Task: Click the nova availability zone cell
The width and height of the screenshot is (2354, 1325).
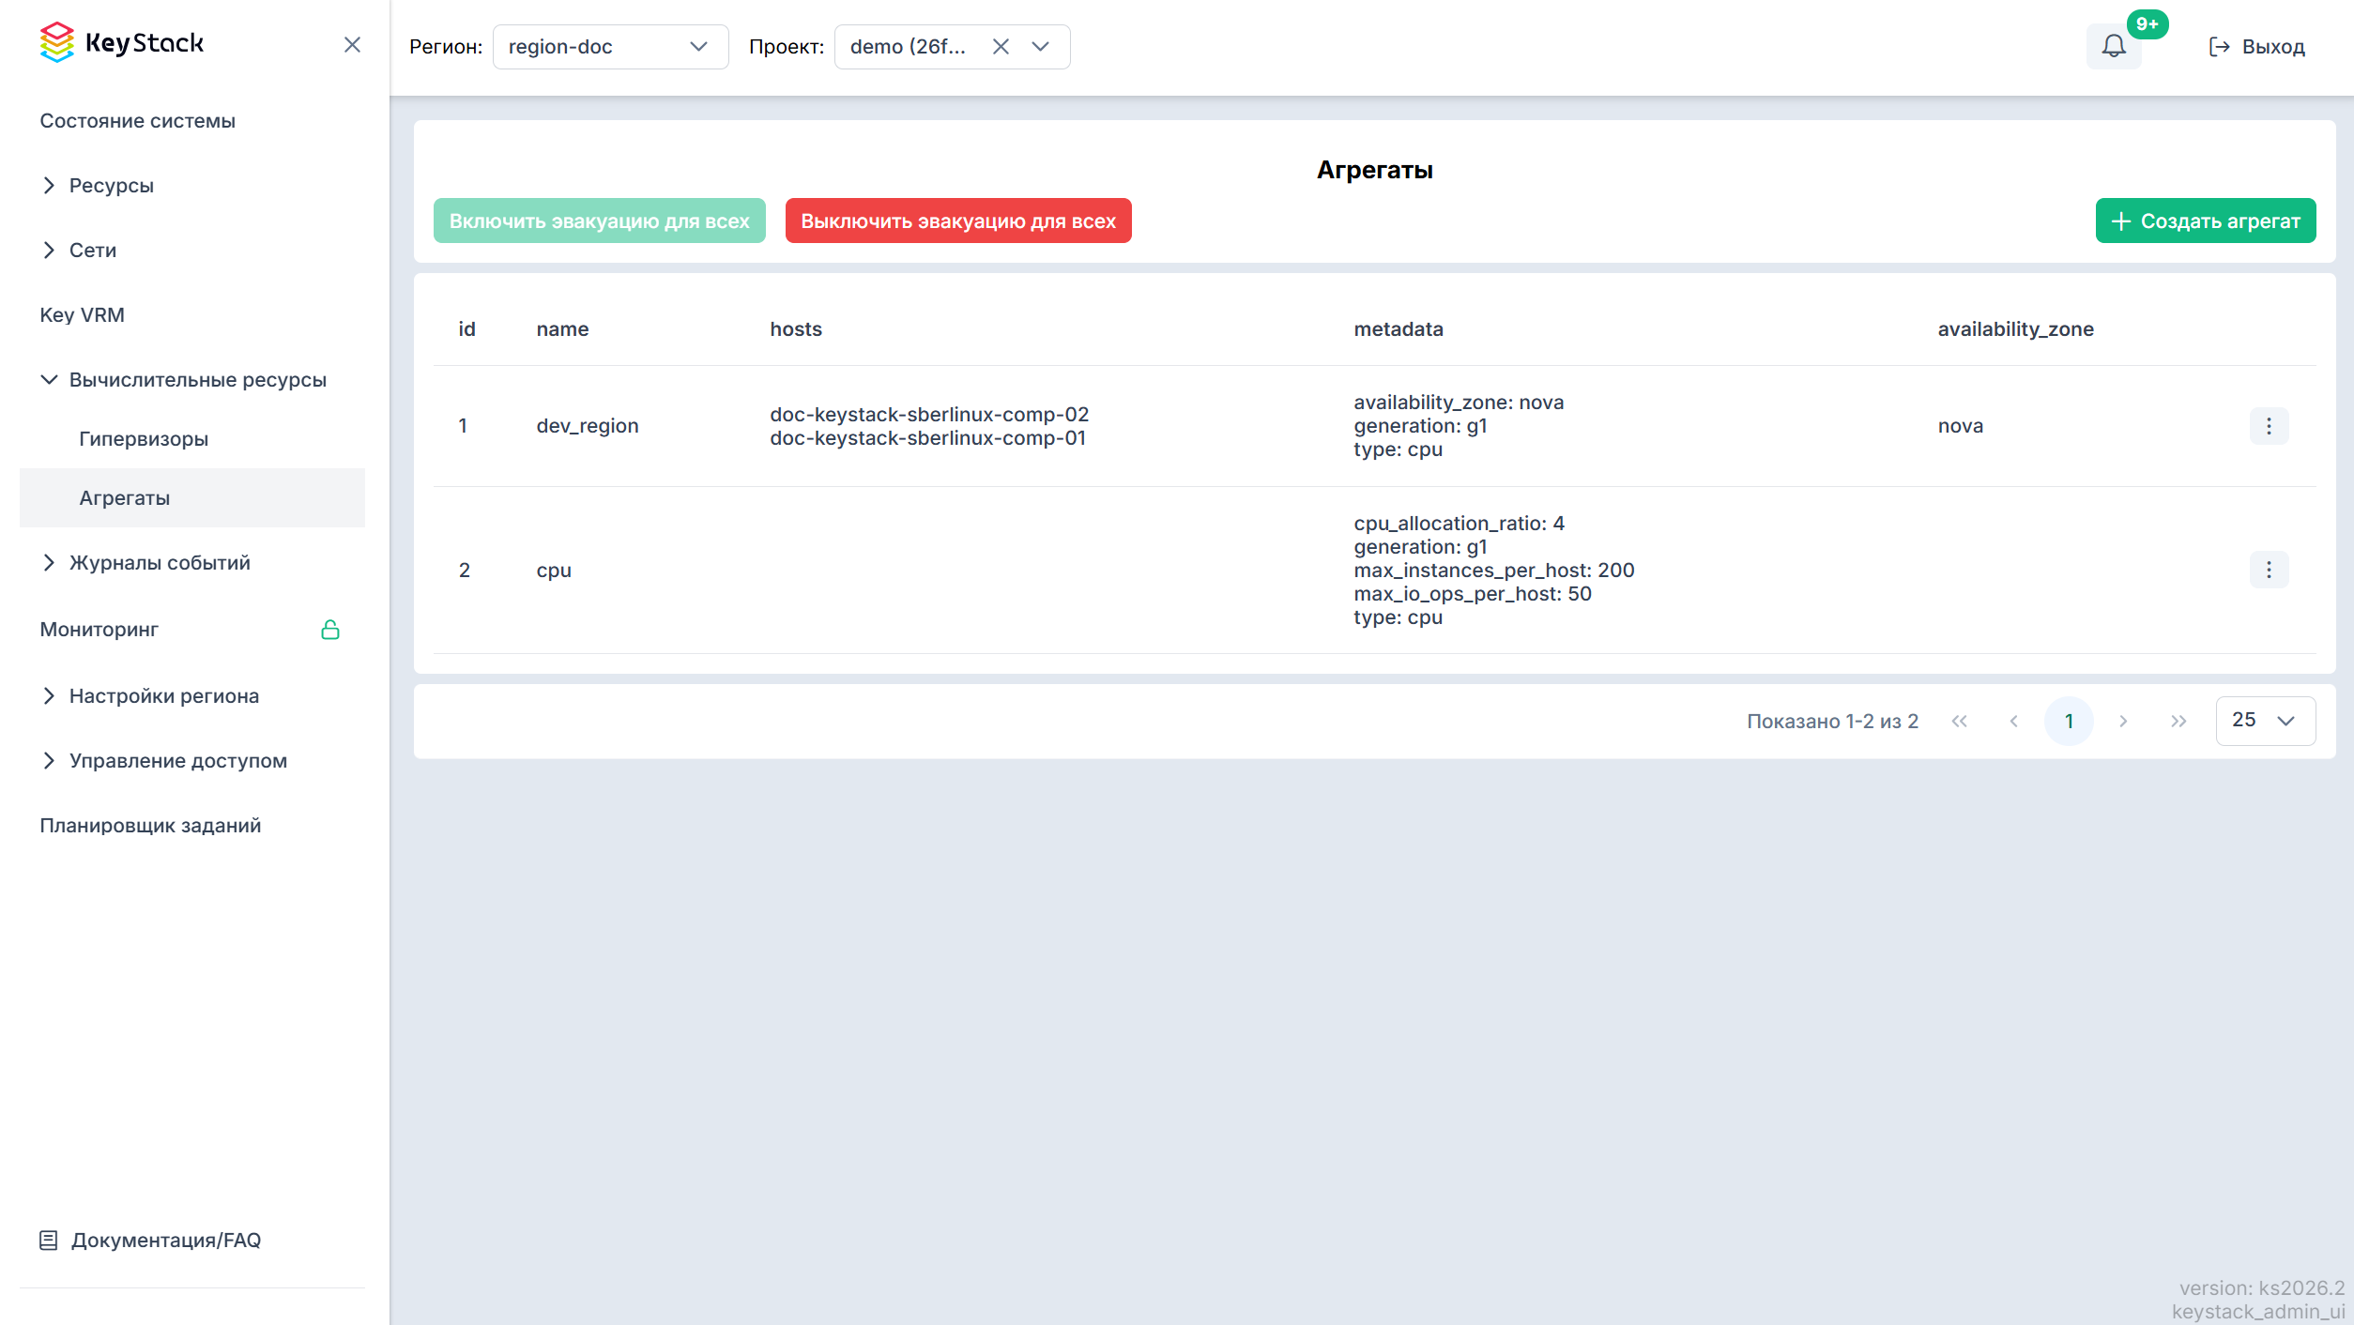Action: [1960, 427]
